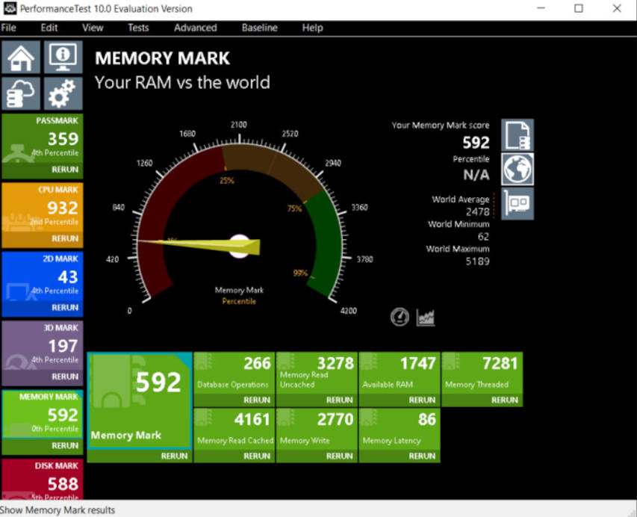Click the hardware card icon
This screenshot has height=517, width=637.
(x=518, y=203)
